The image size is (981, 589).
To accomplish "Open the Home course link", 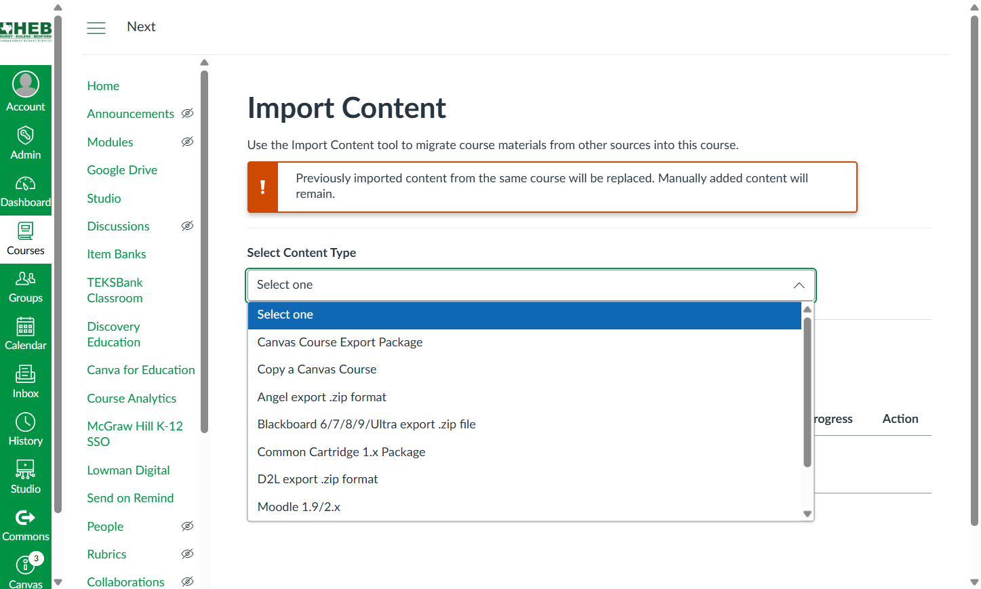I will coord(103,86).
